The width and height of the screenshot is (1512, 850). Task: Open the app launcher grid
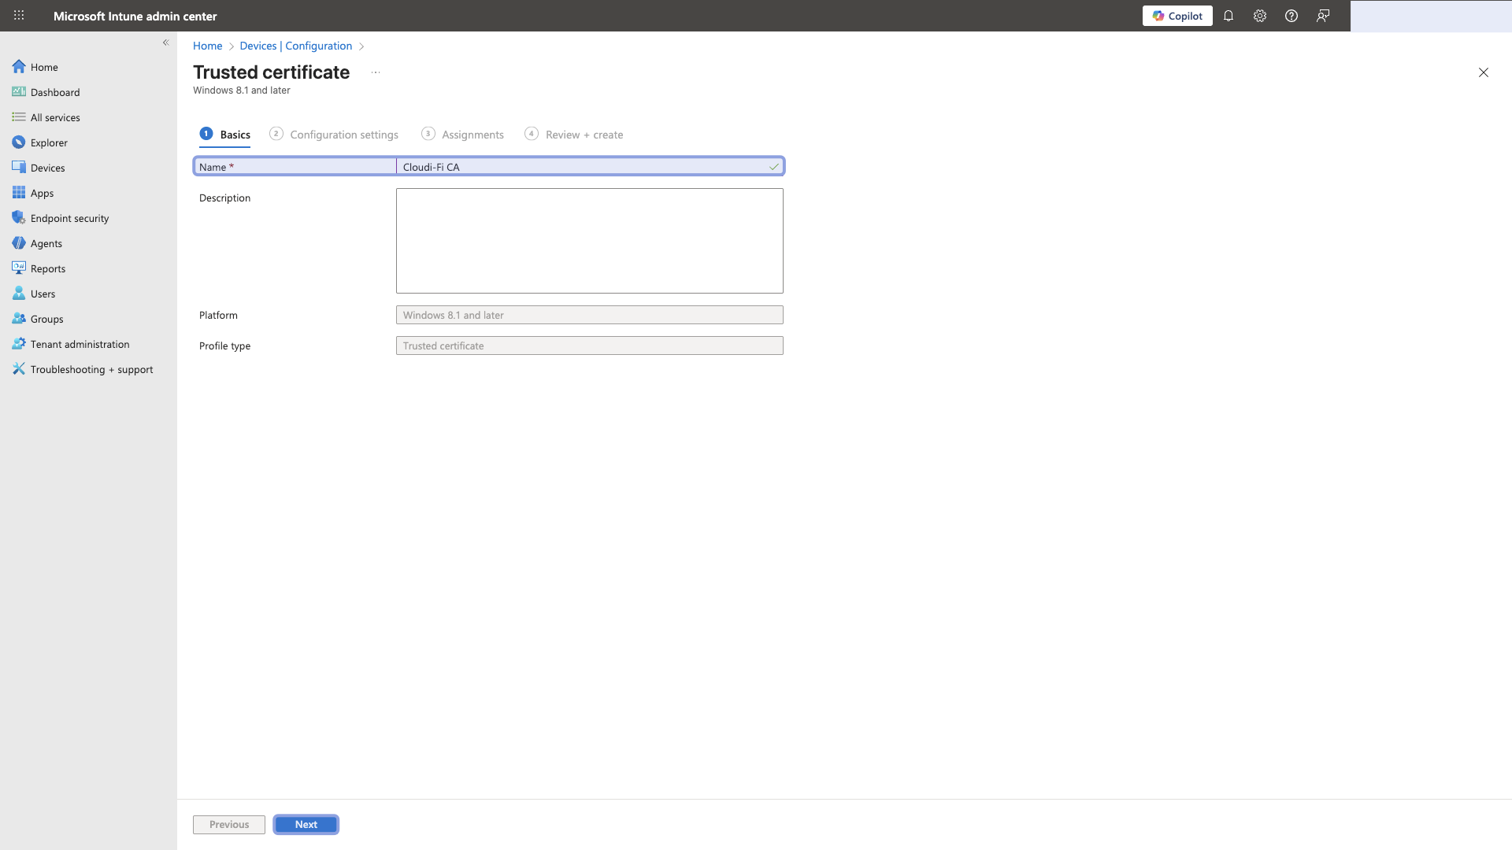[18, 15]
